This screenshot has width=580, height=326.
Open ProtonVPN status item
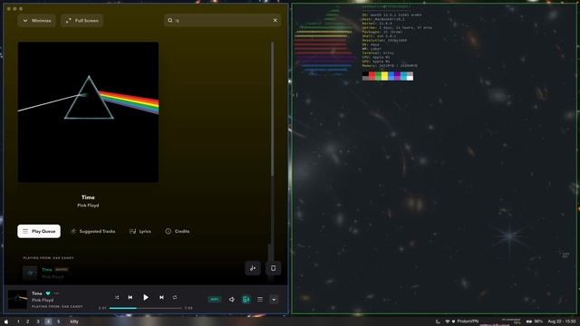(465, 321)
